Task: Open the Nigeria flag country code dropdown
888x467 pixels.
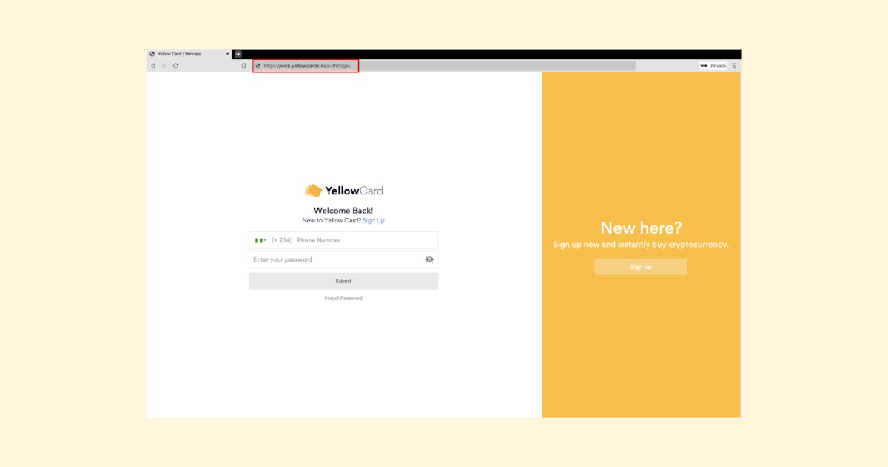Action: (x=260, y=240)
